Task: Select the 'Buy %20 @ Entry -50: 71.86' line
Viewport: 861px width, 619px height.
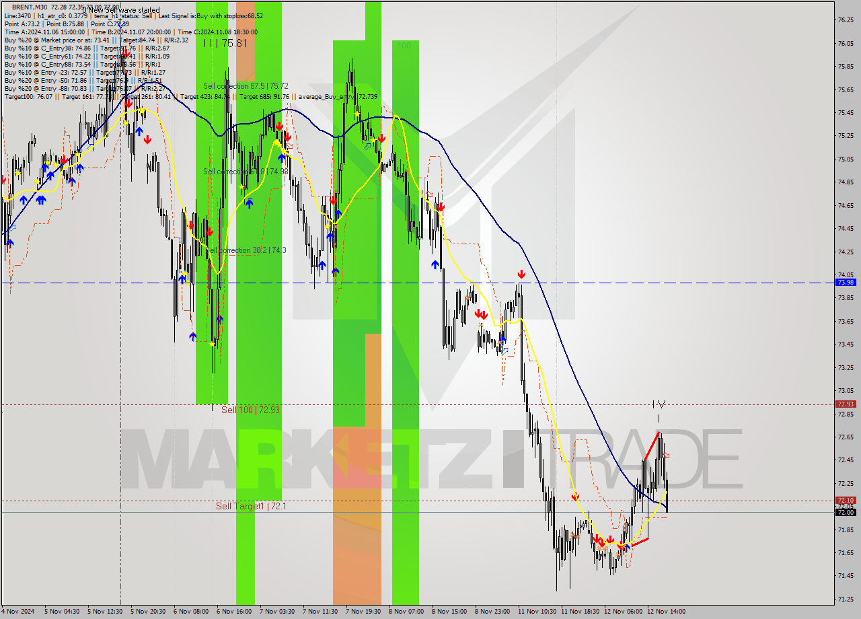Action: (85, 81)
